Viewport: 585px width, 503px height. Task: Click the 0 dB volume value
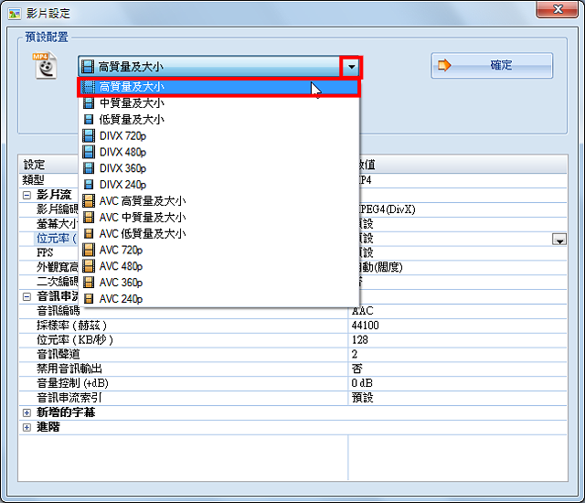362,383
